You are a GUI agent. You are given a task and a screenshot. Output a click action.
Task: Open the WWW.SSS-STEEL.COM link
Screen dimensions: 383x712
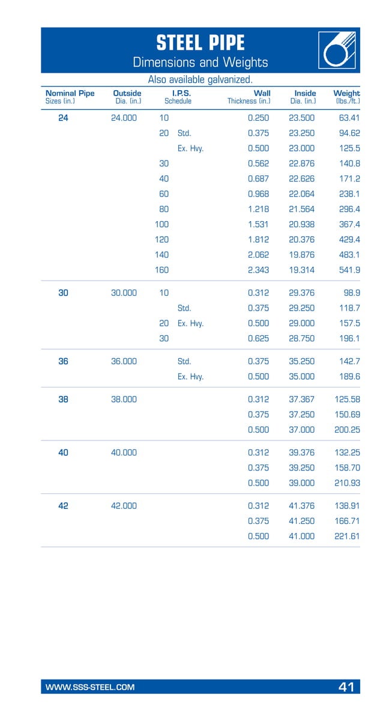click(90, 687)
